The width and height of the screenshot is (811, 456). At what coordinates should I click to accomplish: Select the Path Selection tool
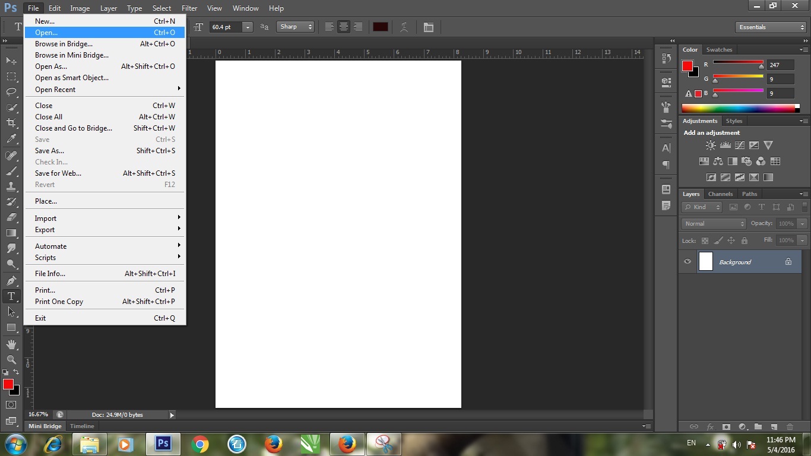coord(11,312)
